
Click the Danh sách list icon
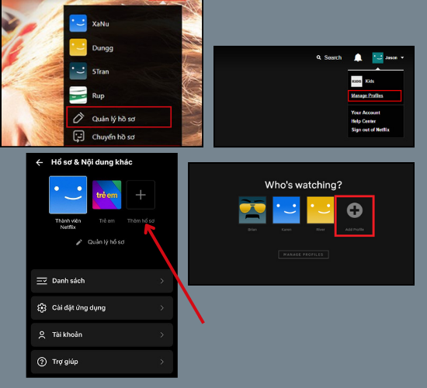42,281
